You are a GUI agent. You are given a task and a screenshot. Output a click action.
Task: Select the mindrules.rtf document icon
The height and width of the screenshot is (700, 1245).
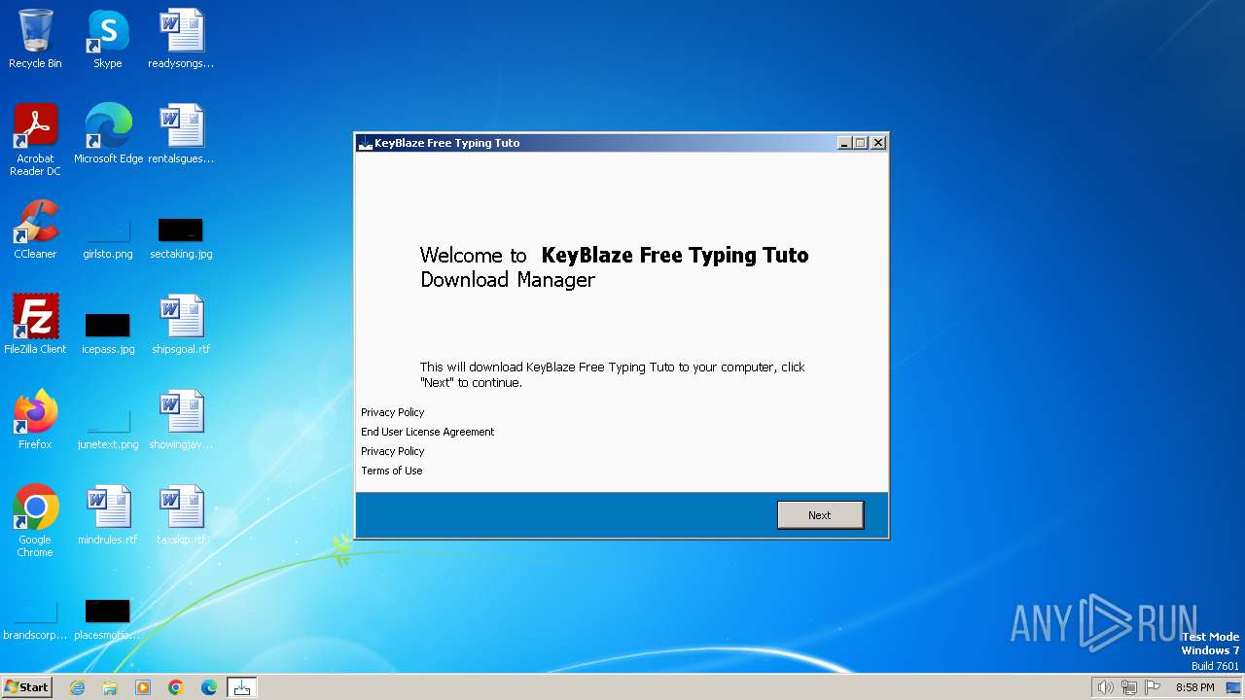point(108,515)
